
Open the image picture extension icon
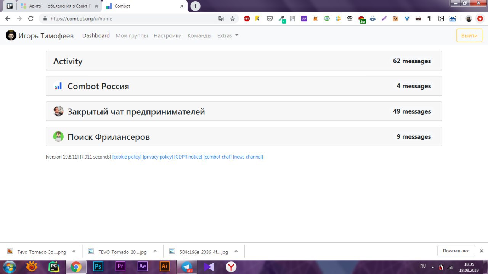441,18
